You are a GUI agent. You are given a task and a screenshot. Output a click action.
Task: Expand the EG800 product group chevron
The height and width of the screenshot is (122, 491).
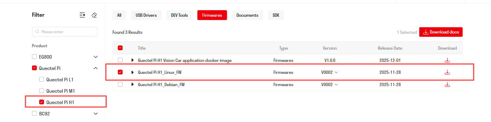coord(96,57)
